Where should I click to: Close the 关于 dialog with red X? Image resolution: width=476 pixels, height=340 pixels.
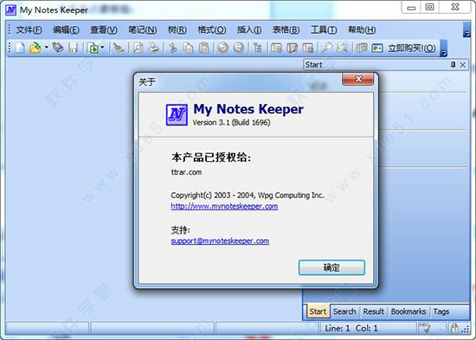pyautogui.click(x=358, y=79)
